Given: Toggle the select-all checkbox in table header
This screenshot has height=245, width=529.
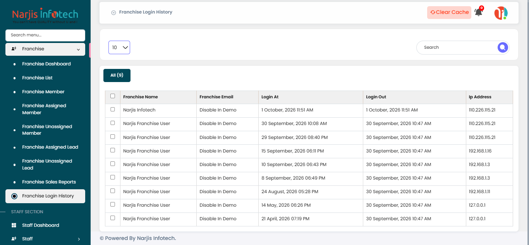Looking at the screenshot, I should [x=113, y=96].
